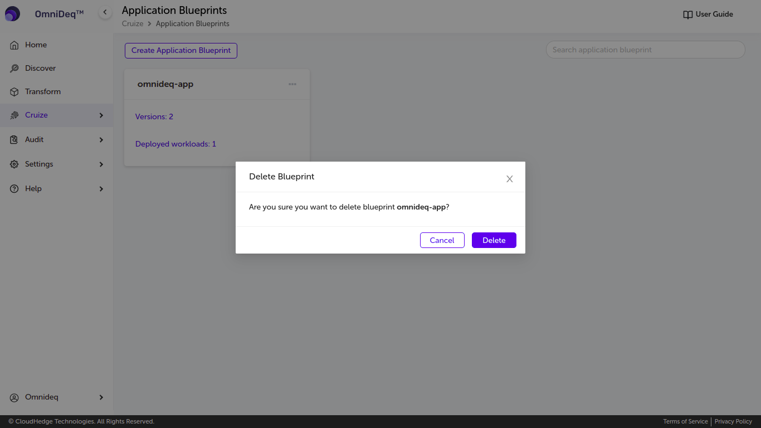Cancel the Delete Blueprint dialog
Screen dimensions: 761x428
pyautogui.click(x=442, y=240)
